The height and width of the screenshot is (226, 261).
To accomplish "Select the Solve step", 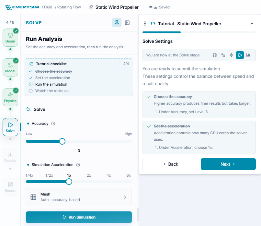I will [x=10, y=127].
